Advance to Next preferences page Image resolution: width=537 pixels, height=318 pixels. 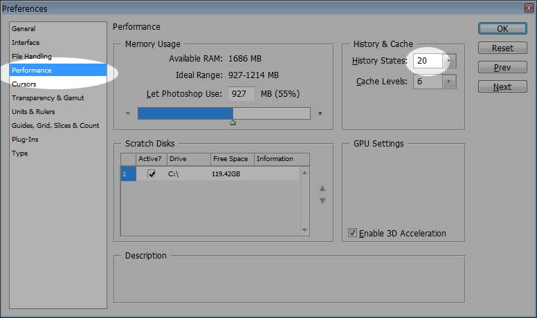502,86
